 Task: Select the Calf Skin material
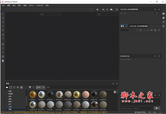[x=86, y=96]
